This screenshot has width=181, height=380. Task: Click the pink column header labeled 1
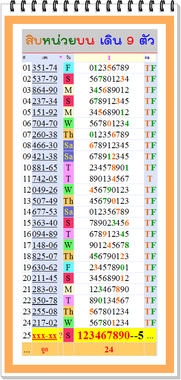click(x=109, y=58)
